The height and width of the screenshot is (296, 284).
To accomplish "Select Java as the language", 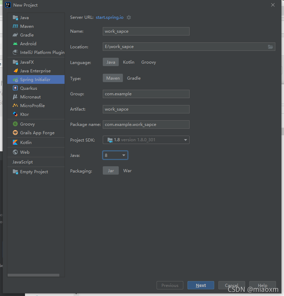I will pos(111,62).
